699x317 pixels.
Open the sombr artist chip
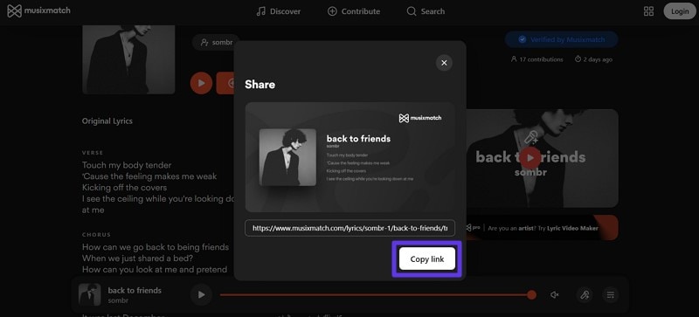[x=216, y=43]
